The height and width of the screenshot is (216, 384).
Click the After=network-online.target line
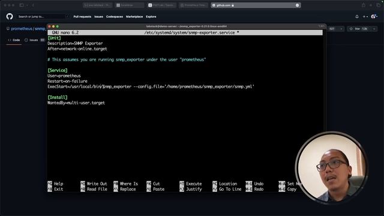[77, 49]
